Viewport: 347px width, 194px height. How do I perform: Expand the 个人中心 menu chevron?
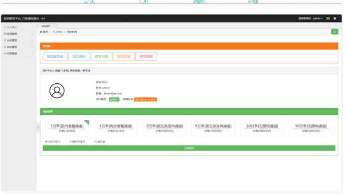[32, 27]
